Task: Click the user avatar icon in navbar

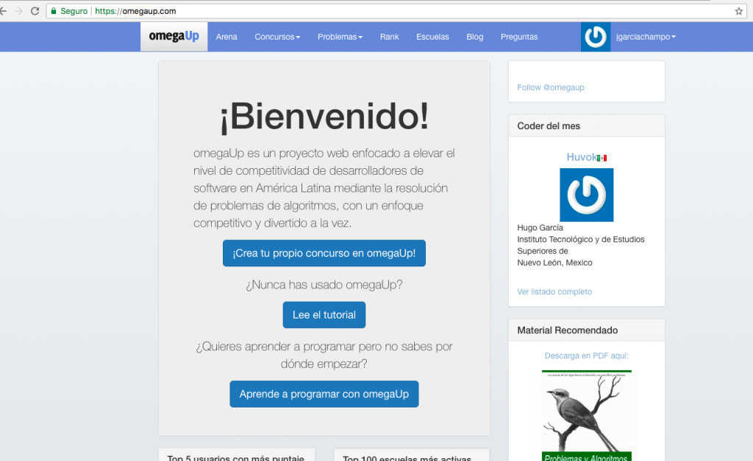Action: (x=595, y=37)
